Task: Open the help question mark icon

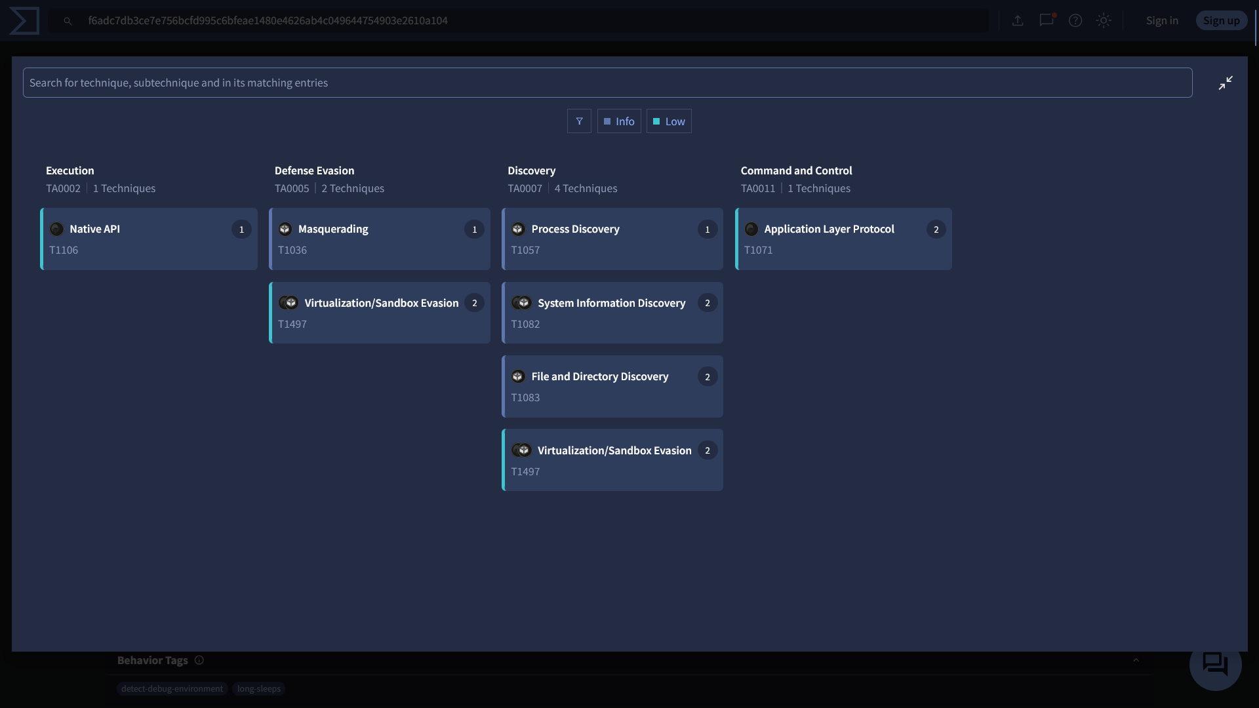Action: (x=1075, y=21)
